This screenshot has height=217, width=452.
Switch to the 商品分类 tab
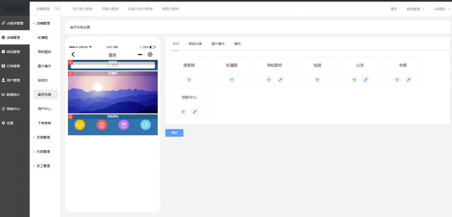click(x=195, y=44)
